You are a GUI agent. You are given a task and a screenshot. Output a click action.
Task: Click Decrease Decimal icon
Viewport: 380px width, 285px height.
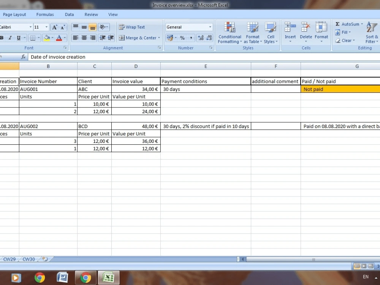click(x=209, y=38)
